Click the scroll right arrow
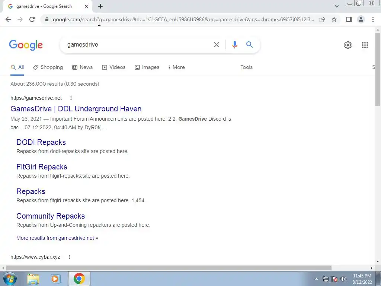 [x=372, y=268]
